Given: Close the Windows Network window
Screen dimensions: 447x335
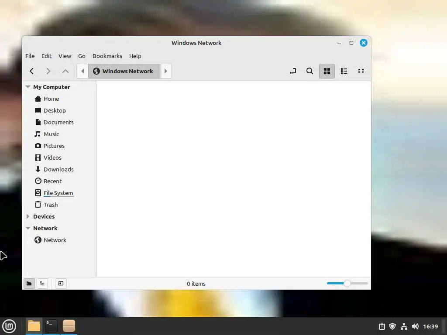Looking at the screenshot, I should (364, 43).
